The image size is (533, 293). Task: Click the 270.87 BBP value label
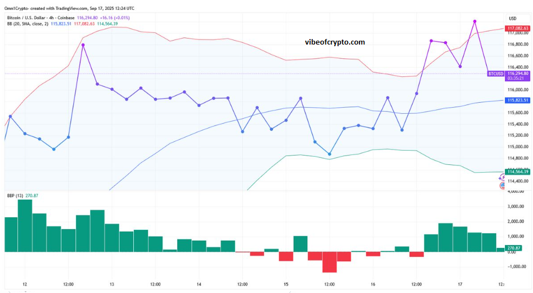514,248
